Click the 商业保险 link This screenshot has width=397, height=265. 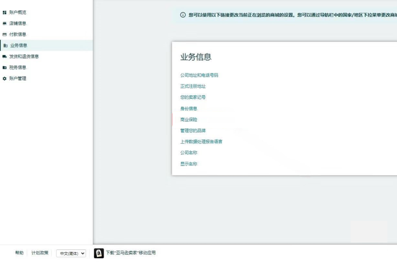(188, 119)
